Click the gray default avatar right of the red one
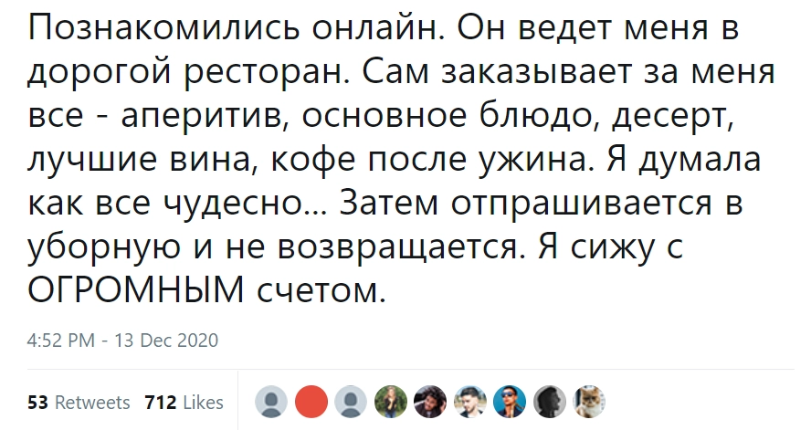This screenshot has width=811, height=430. pos(351,401)
